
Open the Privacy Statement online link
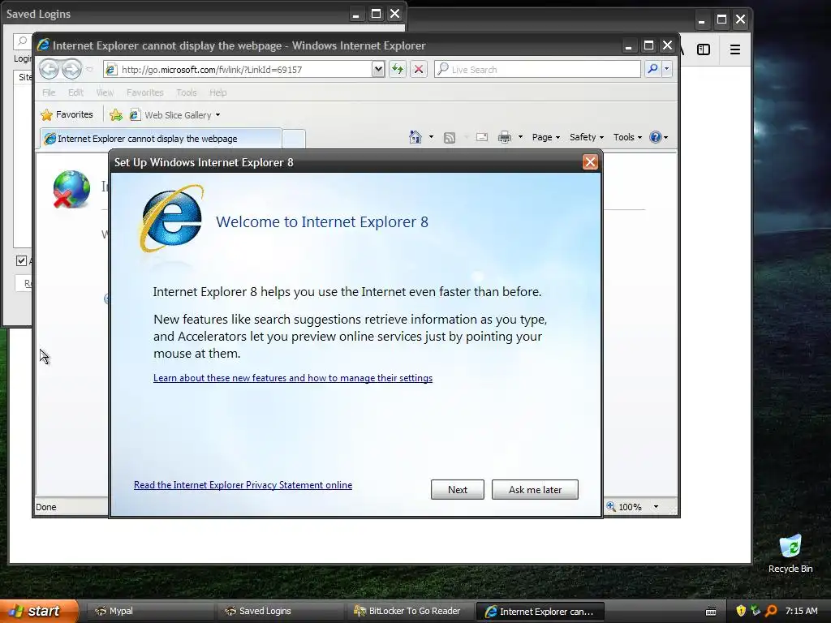point(243,485)
